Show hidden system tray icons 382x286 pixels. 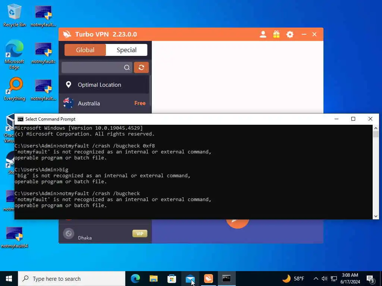pyautogui.click(x=316, y=279)
